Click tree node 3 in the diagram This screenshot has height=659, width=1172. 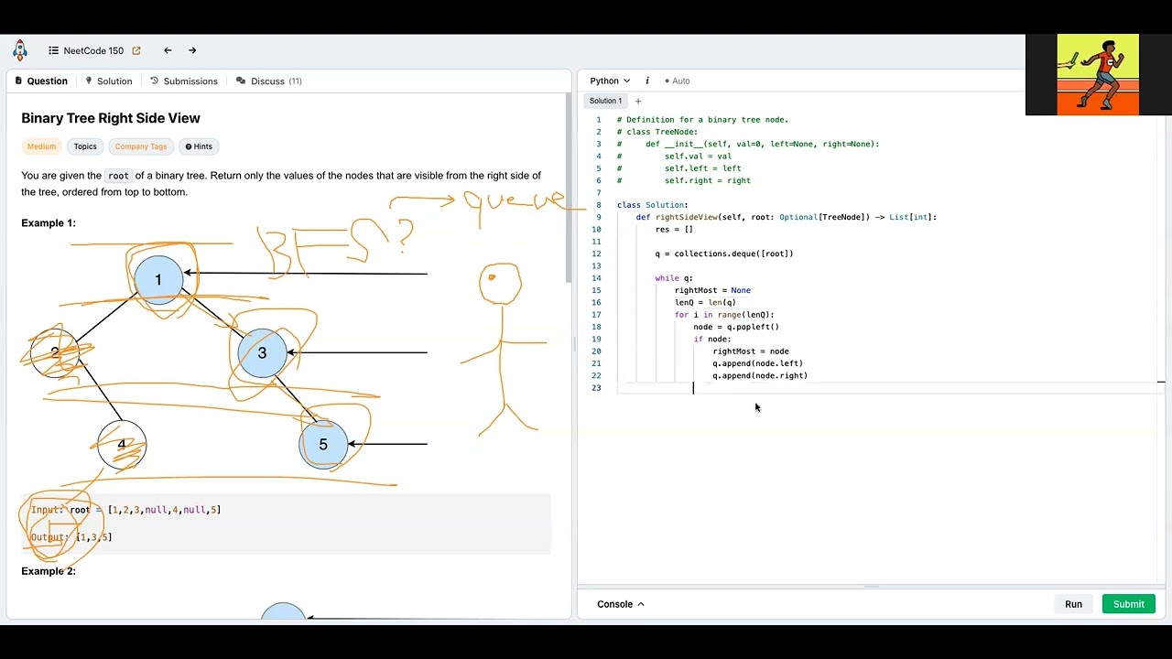tap(262, 353)
